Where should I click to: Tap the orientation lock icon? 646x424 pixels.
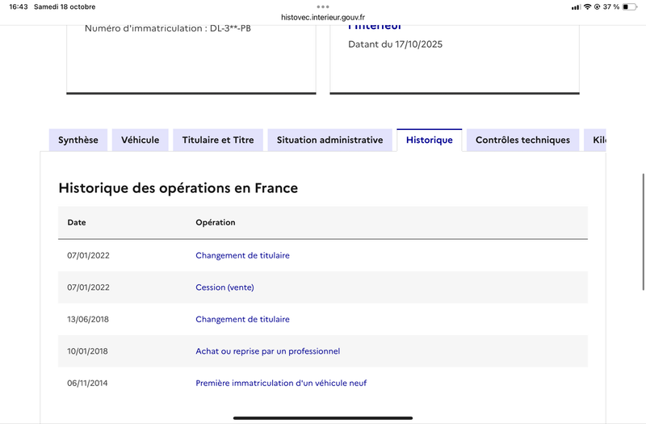[x=597, y=6]
